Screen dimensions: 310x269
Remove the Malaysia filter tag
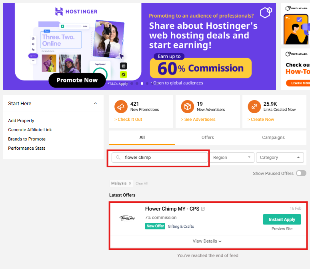click(130, 183)
